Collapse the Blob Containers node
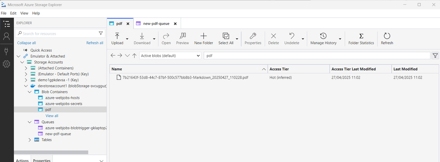This screenshot has width=440, height=162. coord(30,92)
